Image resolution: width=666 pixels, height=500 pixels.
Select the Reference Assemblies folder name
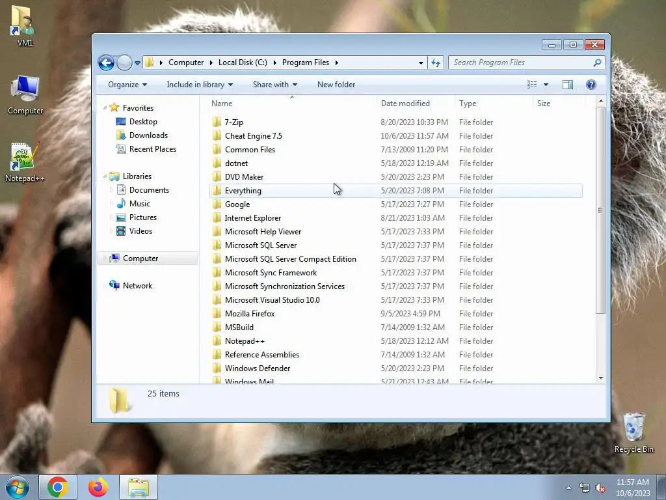[x=262, y=355]
